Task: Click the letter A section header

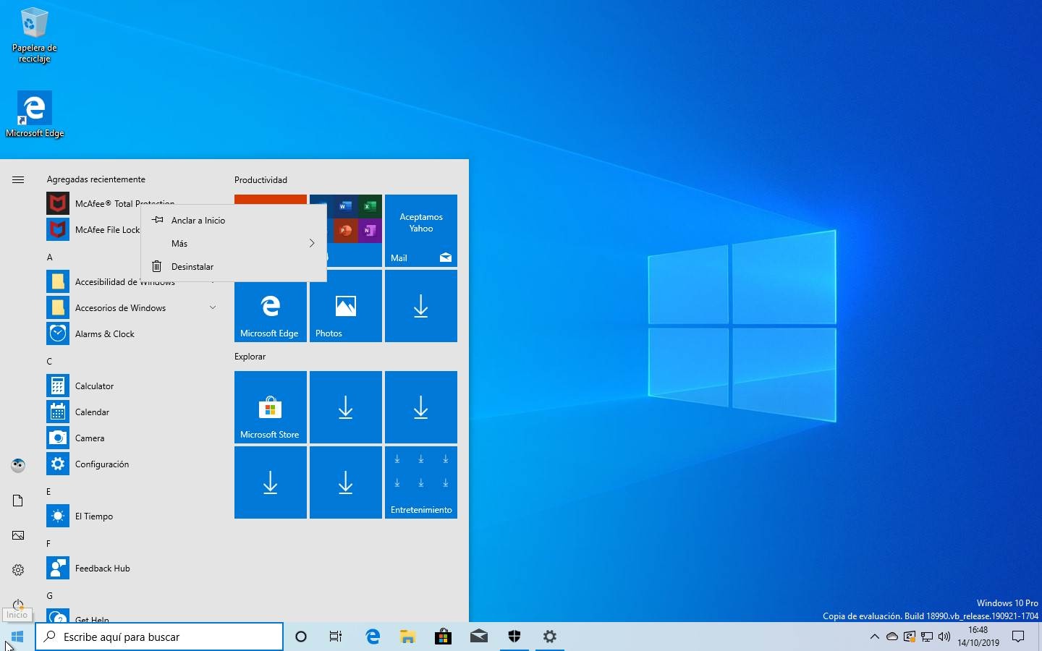Action: tap(49, 257)
